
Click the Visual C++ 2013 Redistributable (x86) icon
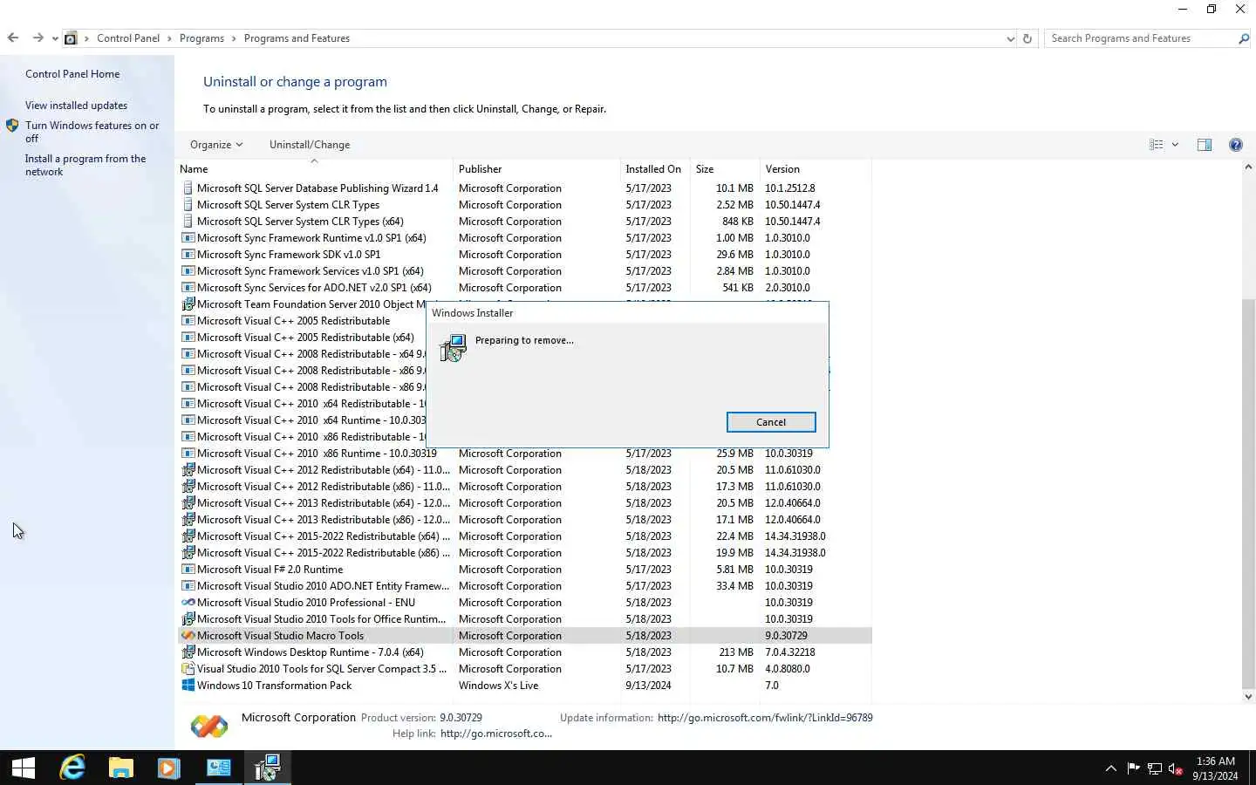(x=188, y=520)
